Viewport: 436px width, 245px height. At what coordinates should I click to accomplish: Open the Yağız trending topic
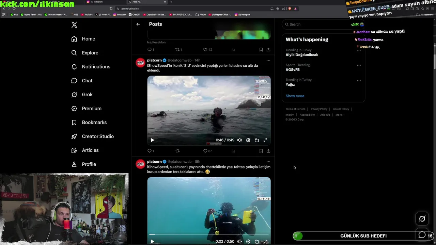pos(290,85)
